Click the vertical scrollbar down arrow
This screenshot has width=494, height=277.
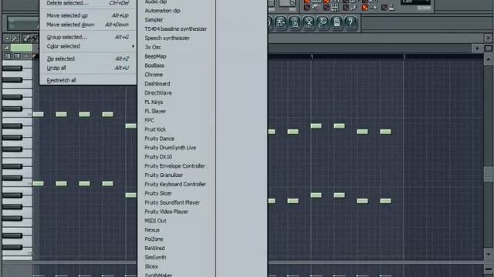point(489,254)
